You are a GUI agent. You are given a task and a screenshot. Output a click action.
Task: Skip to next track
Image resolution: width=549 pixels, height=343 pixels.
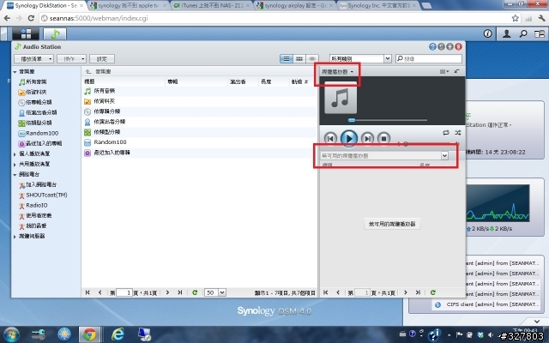pyautogui.click(x=367, y=139)
